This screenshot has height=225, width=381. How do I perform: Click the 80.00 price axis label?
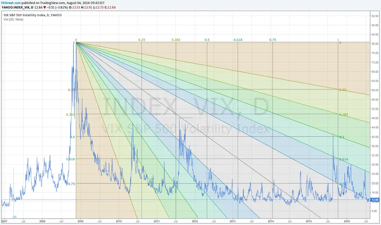tap(375, 43)
